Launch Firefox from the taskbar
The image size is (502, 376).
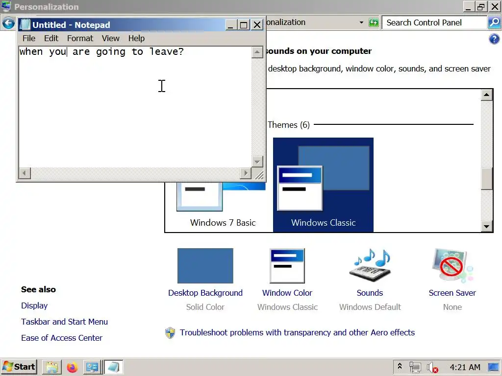[72, 367]
